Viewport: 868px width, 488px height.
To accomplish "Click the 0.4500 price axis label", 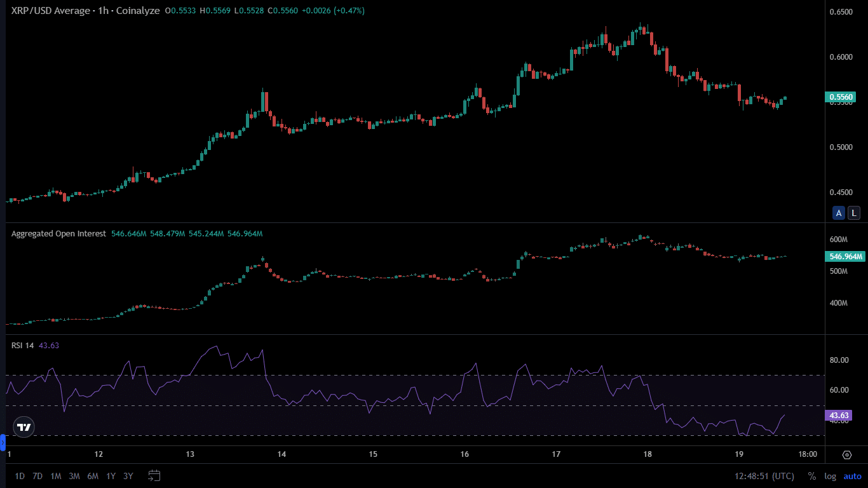I will [x=841, y=193].
